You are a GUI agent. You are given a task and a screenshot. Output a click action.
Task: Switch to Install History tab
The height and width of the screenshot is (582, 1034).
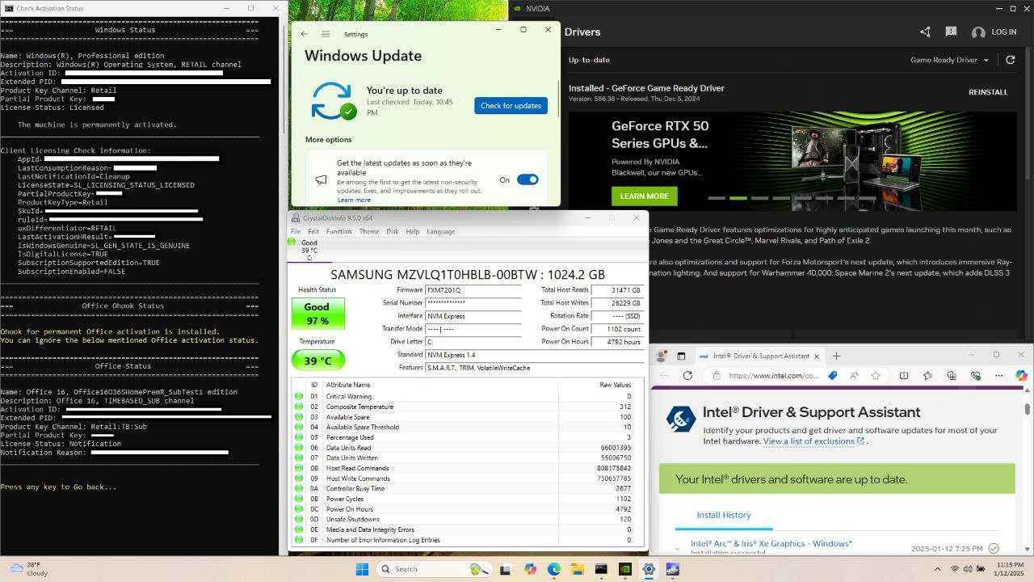[x=724, y=515]
